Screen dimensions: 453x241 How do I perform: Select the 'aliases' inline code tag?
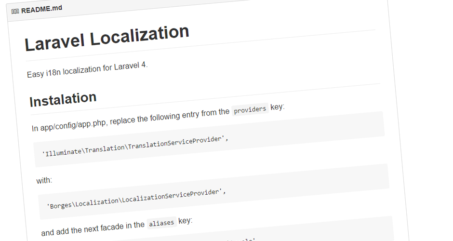161,223
